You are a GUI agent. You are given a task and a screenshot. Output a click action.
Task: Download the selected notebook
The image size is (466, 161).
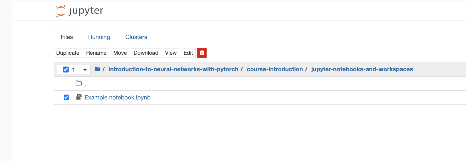pyautogui.click(x=146, y=53)
